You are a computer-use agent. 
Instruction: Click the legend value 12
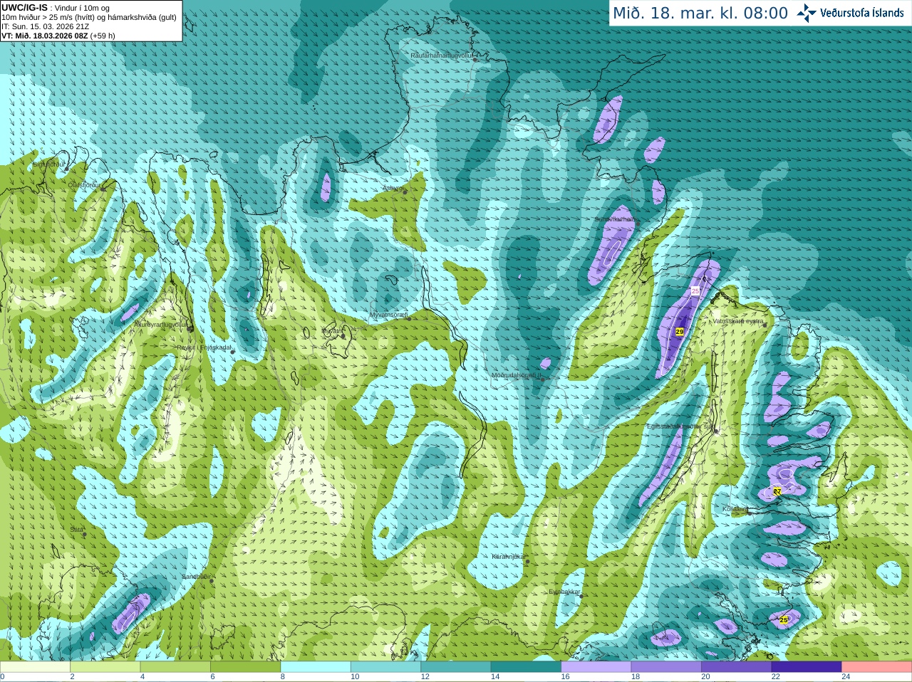425,677
